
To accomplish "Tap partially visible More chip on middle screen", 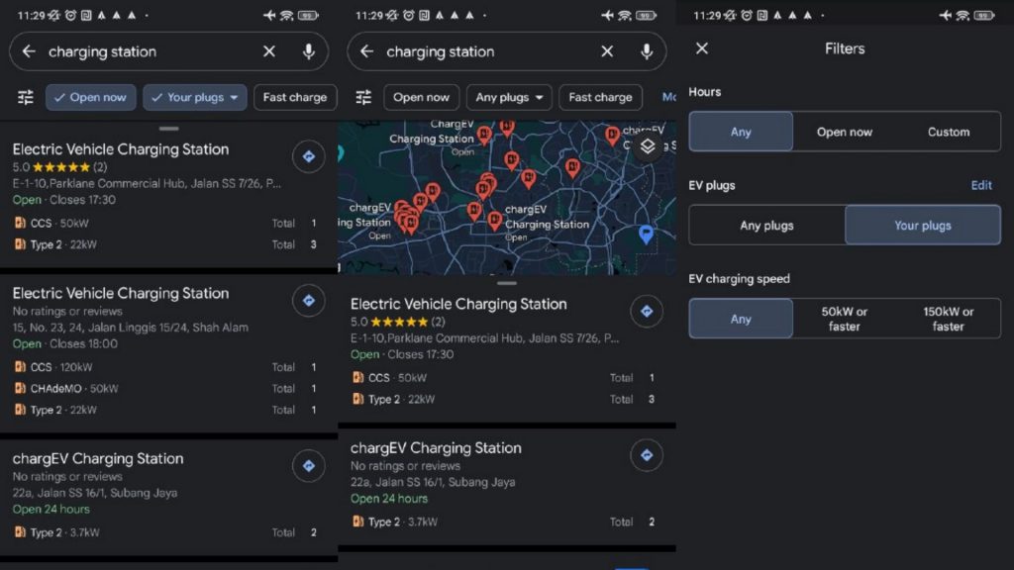I will (x=668, y=98).
